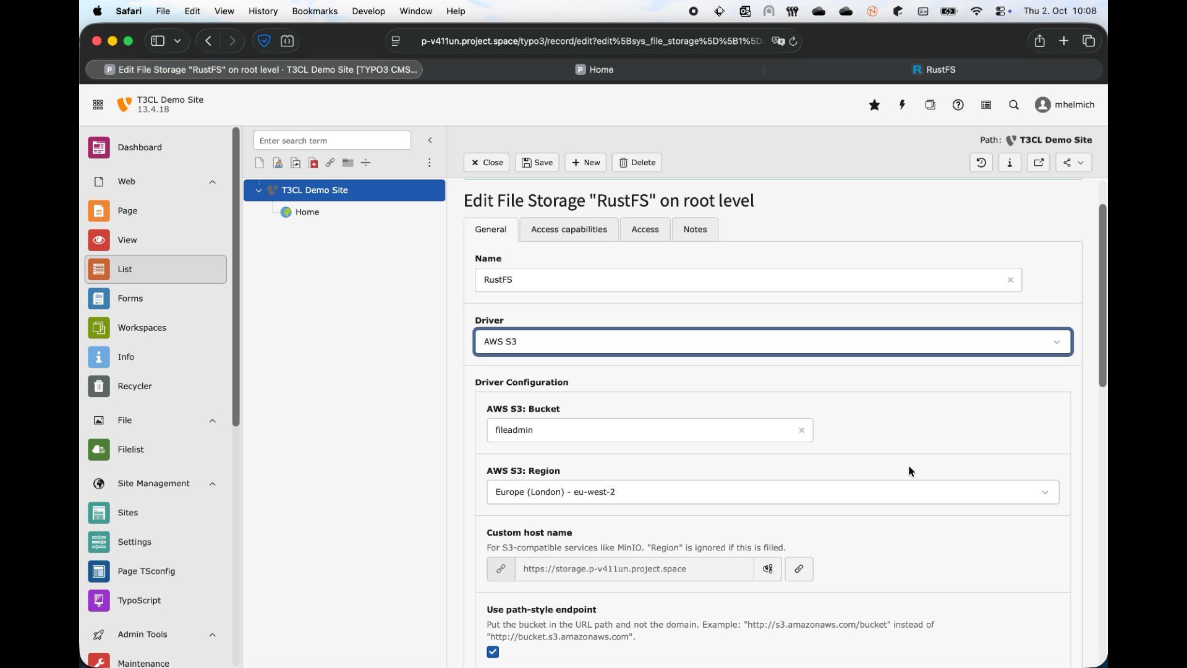This screenshot has width=1187, height=668.
Task: Open the AWS S3: Region dropdown
Action: point(772,492)
